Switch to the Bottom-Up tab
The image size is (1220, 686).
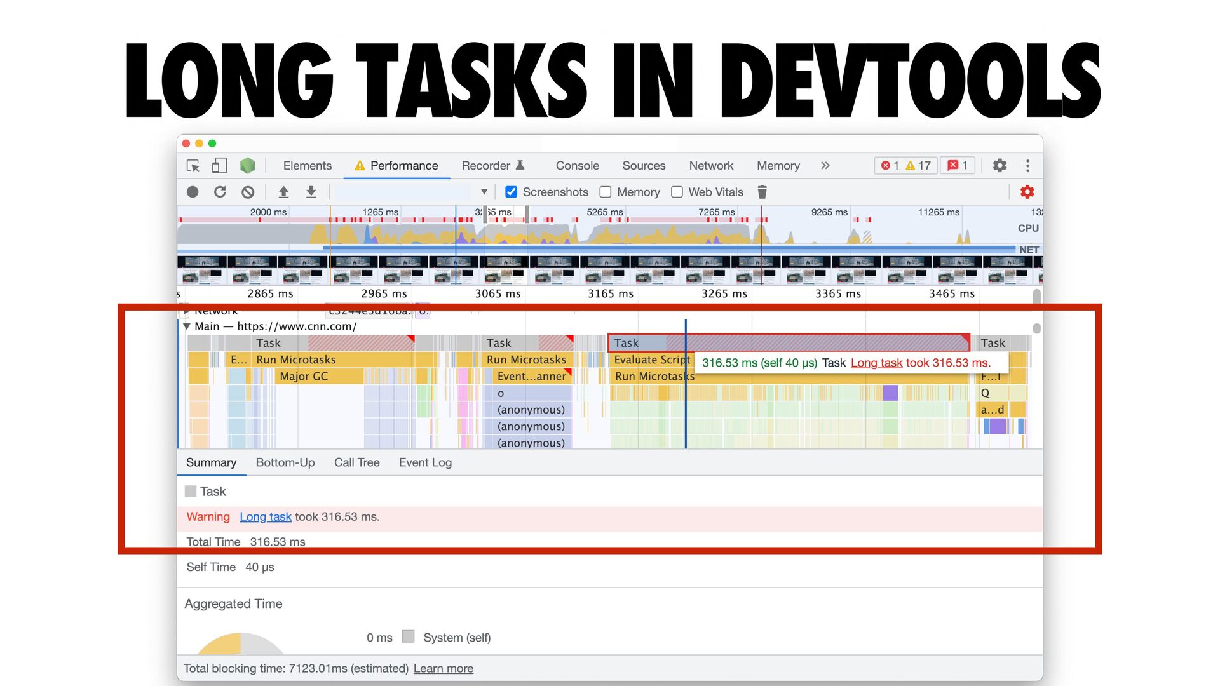tap(285, 462)
